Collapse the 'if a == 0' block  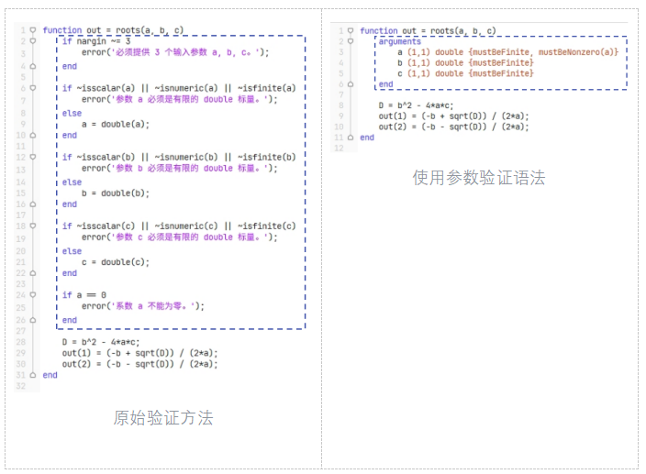33,295
